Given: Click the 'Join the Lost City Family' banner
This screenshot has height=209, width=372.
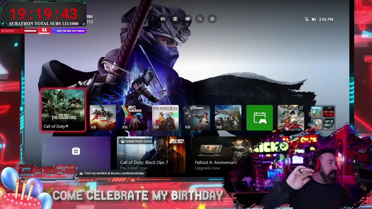Looking at the screenshot, I should tap(69, 31).
